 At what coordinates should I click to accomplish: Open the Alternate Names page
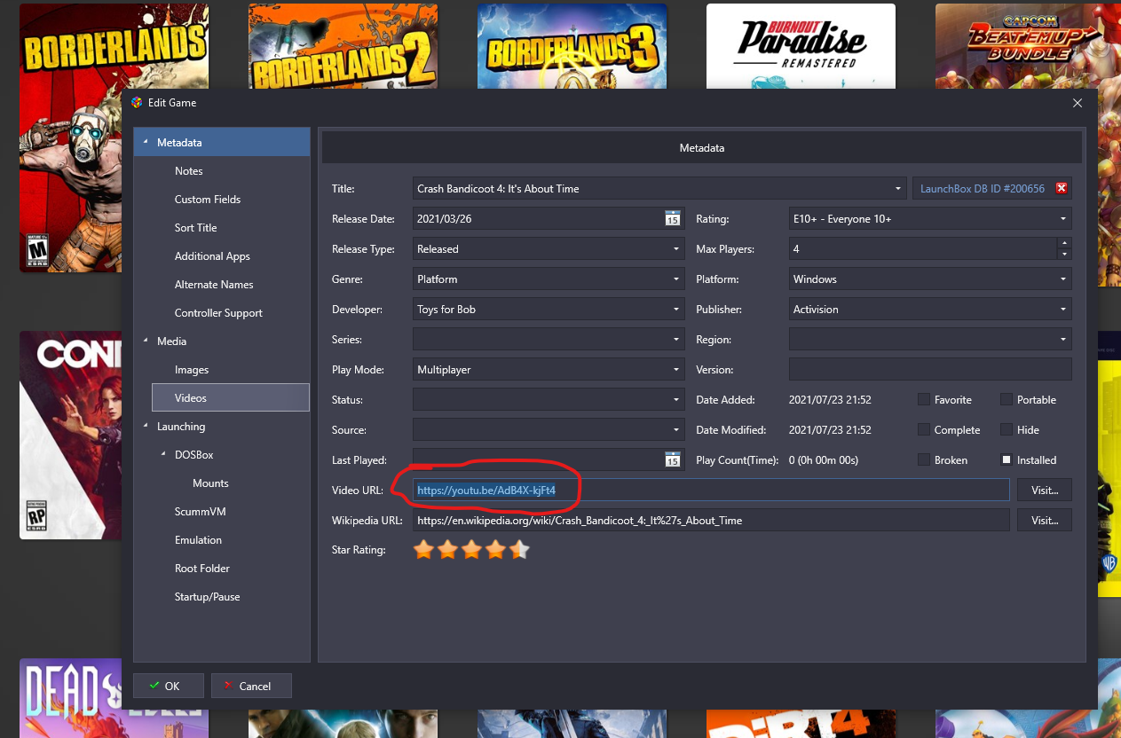[214, 285]
